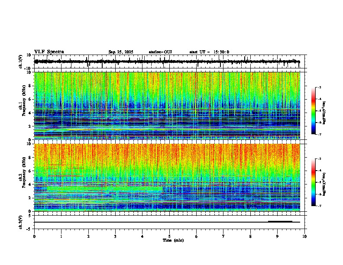Click time axis tick label "5"

(x=169, y=236)
